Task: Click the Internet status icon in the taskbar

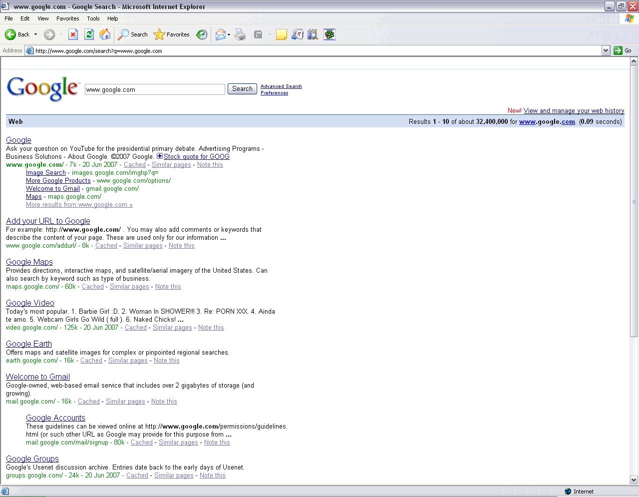Action: pyautogui.click(x=568, y=491)
